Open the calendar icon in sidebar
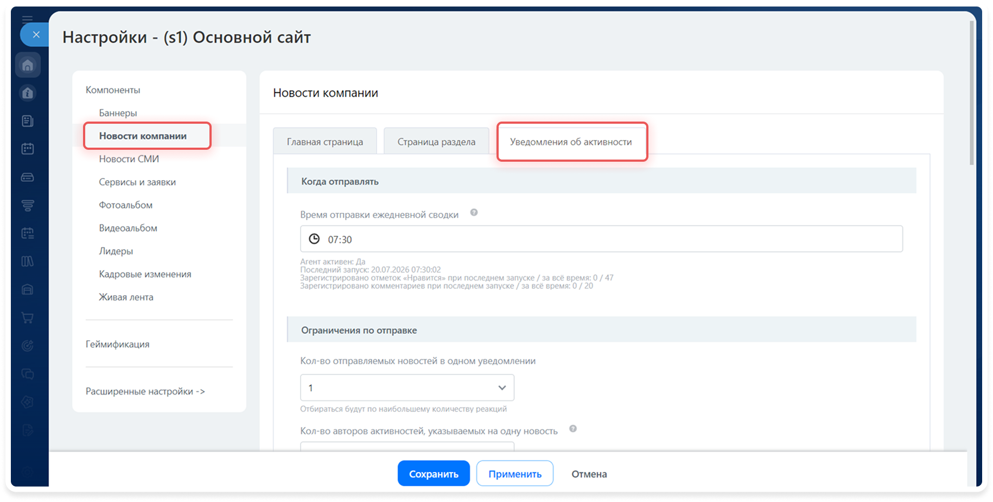This screenshot has height=502, width=993. tap(28, 149)
